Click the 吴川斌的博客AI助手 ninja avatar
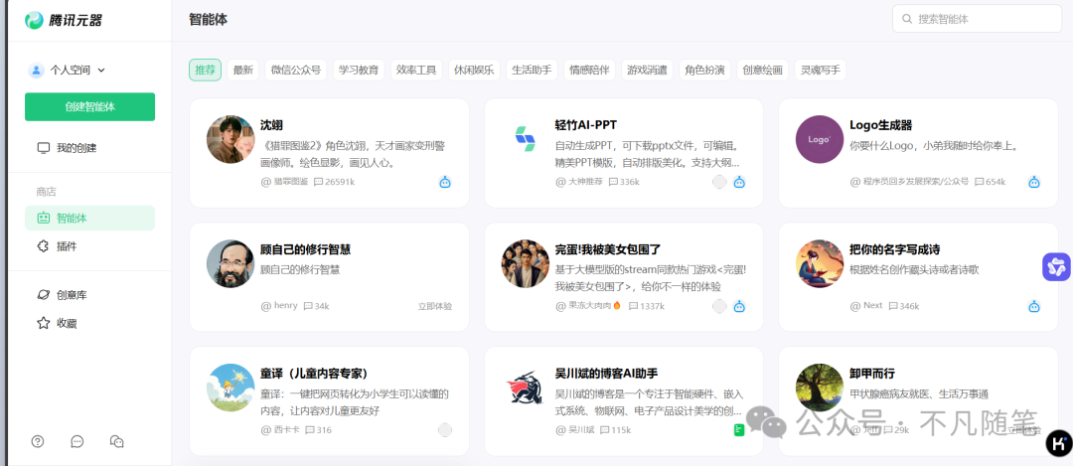 [x=525, y=388]
